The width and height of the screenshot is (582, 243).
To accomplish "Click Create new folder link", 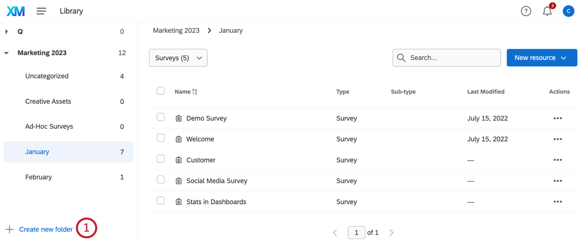I will tap(46, 229).
